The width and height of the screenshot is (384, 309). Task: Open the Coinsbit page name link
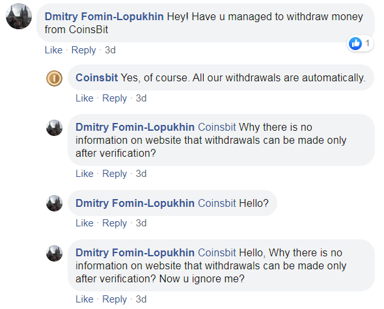(x=96, y=77)
